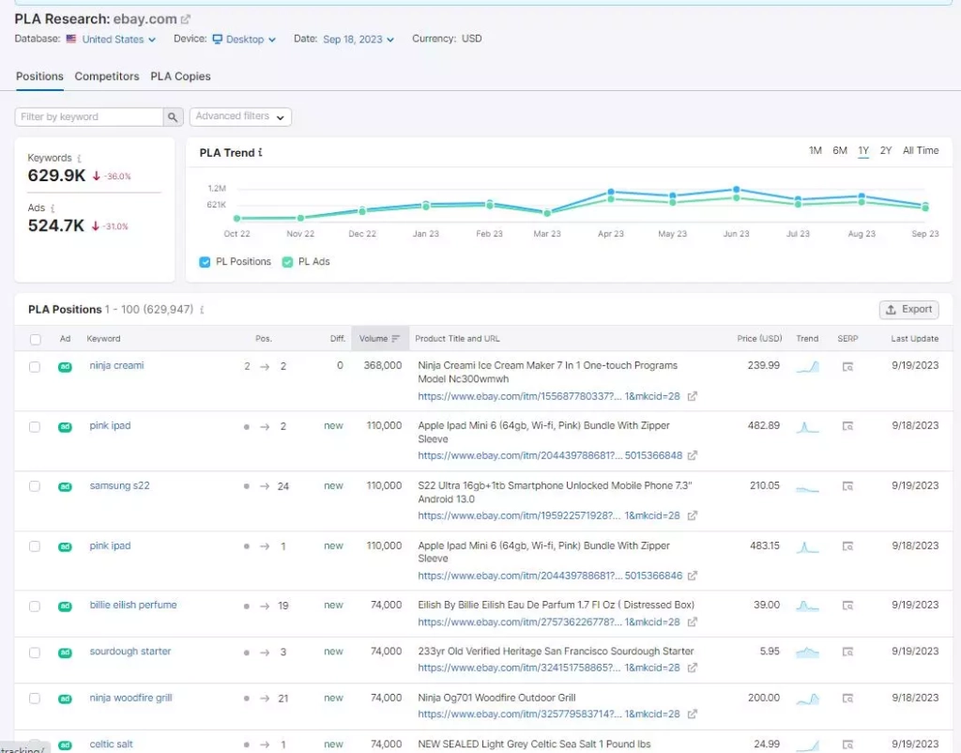
Task: Click the ad badge in celtic salt row
Action: [x=65, y=745]
